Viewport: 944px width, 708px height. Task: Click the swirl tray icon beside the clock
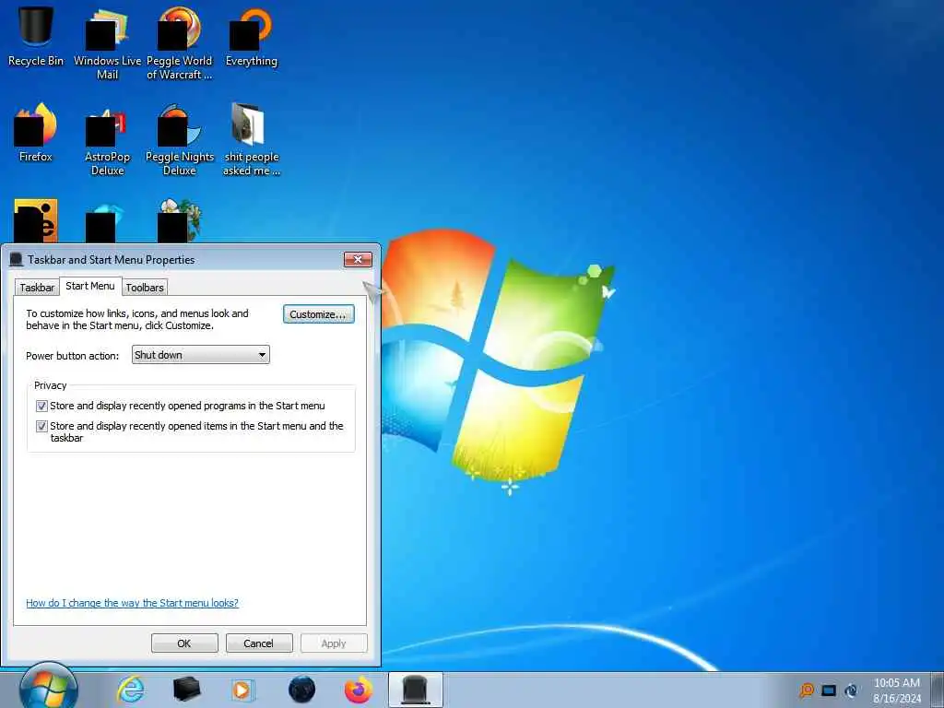point(851,690)
